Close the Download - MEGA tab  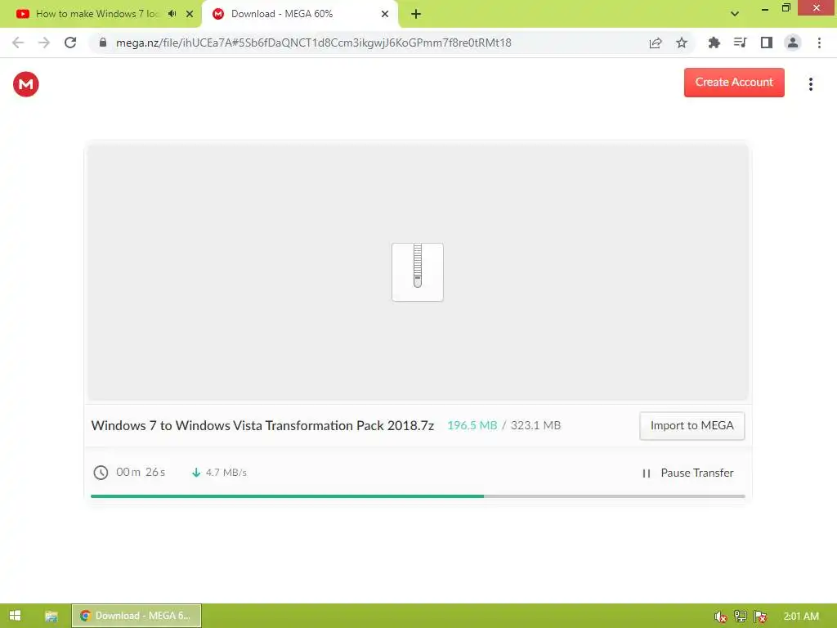click(385, 14)
